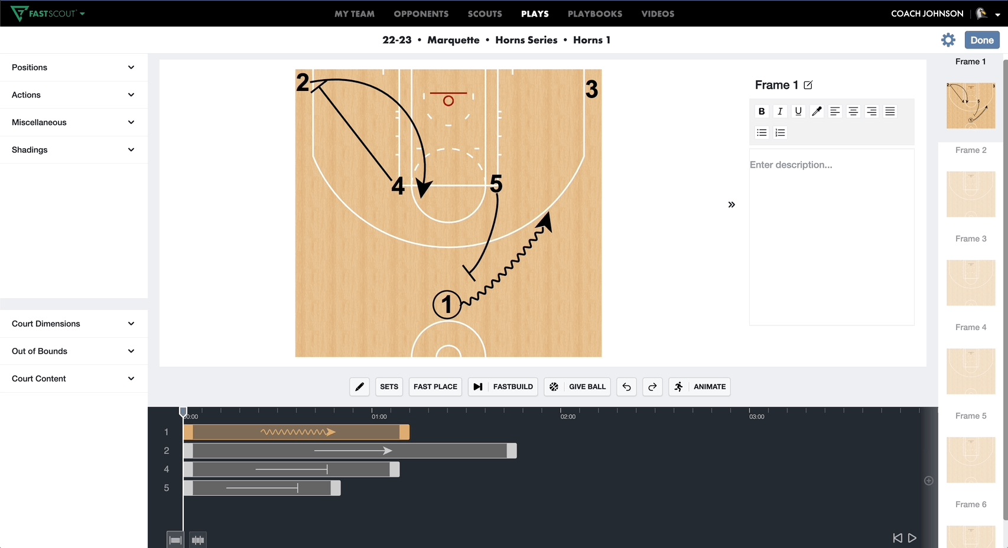Collapse the description panel with double chevron
This screenshot has width=1008, height=548.
[x=731, y=204]
